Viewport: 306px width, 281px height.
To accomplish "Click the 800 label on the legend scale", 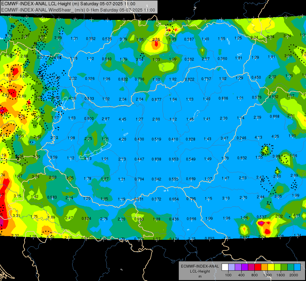I will [254, 275].
